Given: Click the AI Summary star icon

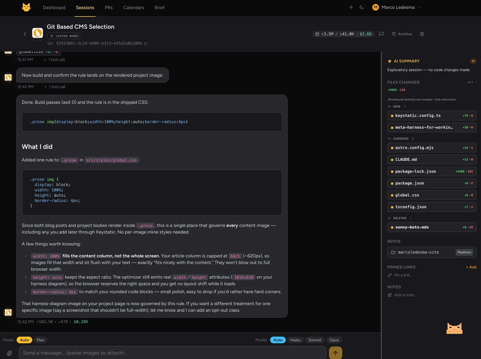Looking at the screenshot, I should 390,61.
